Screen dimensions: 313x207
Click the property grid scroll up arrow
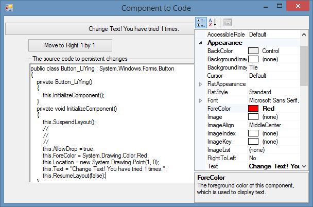tap(304, 34)
